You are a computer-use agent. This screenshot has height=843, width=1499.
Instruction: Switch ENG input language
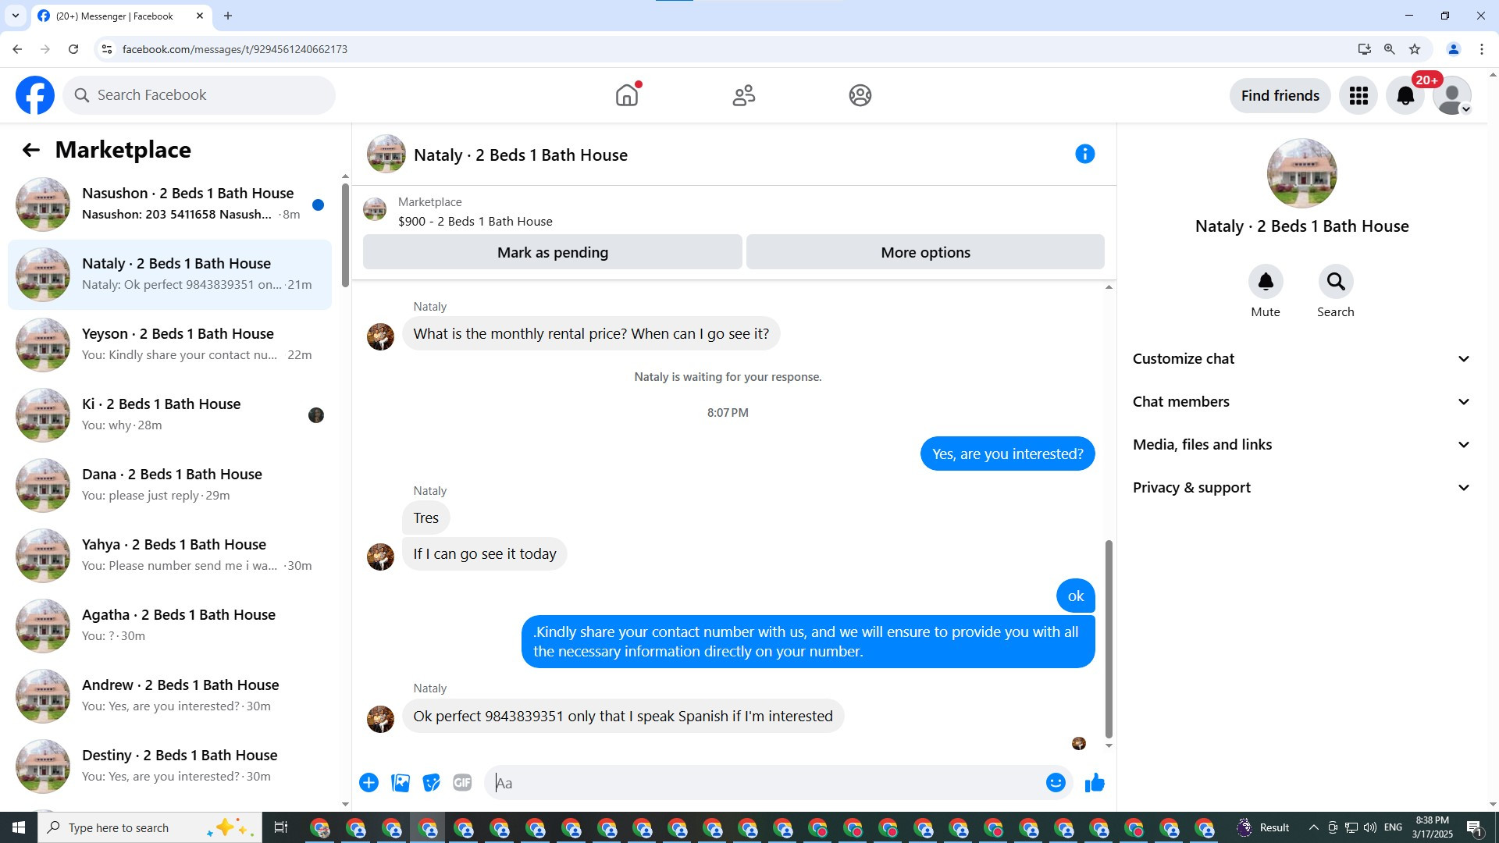pos(1393,827)
